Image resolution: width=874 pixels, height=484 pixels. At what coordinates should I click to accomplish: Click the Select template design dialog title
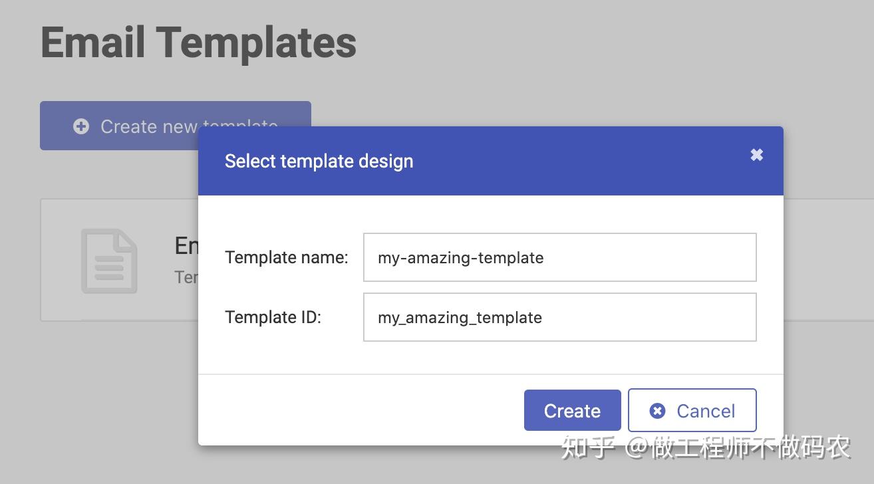click(x=319, y=161)
